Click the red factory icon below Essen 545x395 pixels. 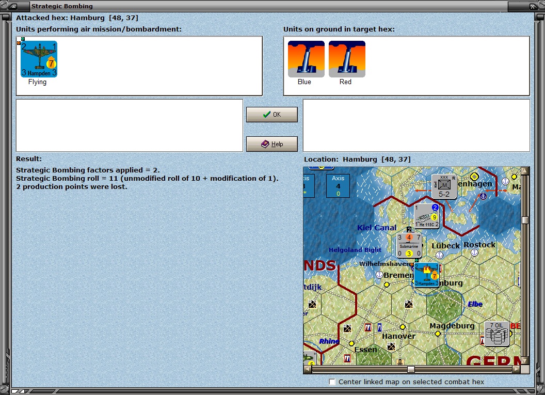347,358
